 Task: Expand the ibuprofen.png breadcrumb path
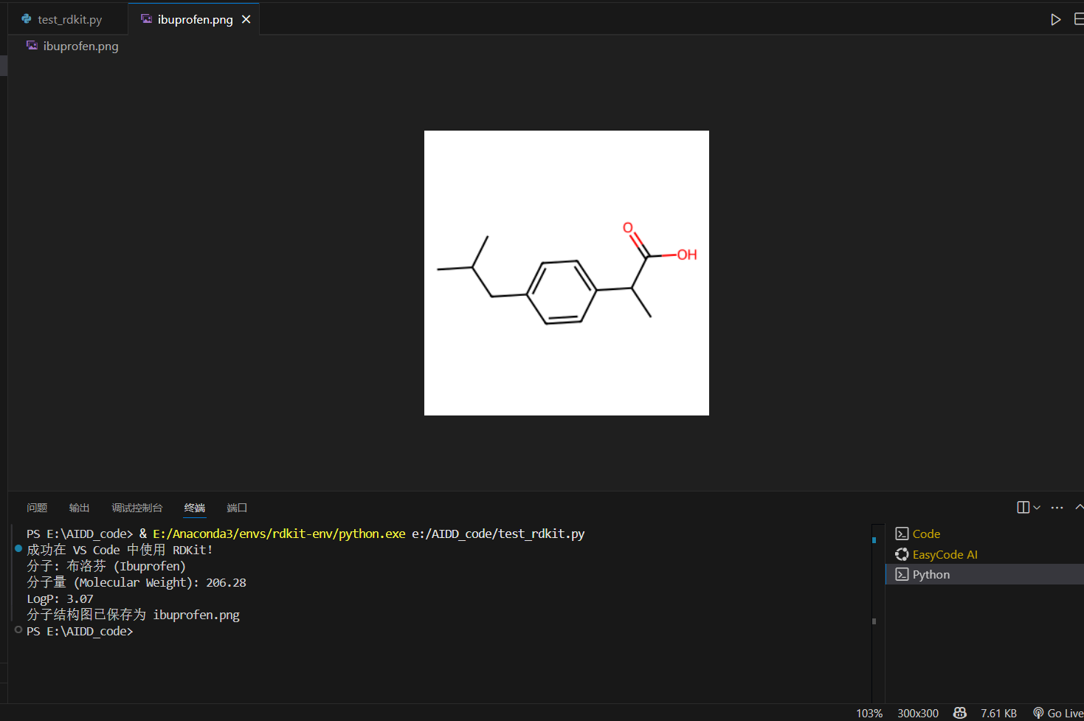(x=80, y=46)
